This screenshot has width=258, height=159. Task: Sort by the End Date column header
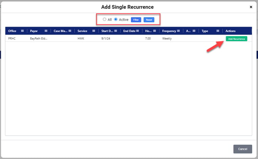click(x=129, y=31)
